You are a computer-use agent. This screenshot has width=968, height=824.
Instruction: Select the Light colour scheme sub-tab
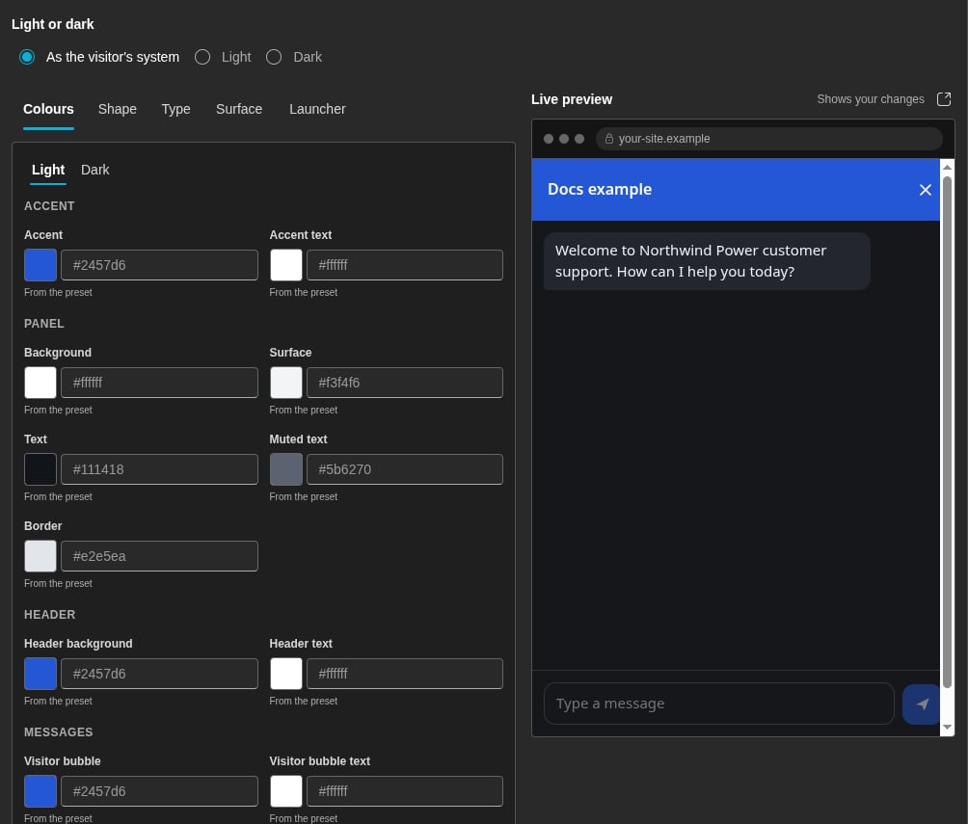(x=48, y=170)
